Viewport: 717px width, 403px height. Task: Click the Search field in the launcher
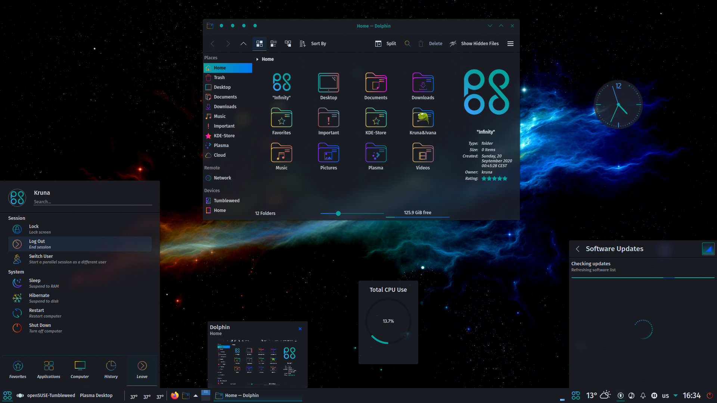tap(93, 201)
